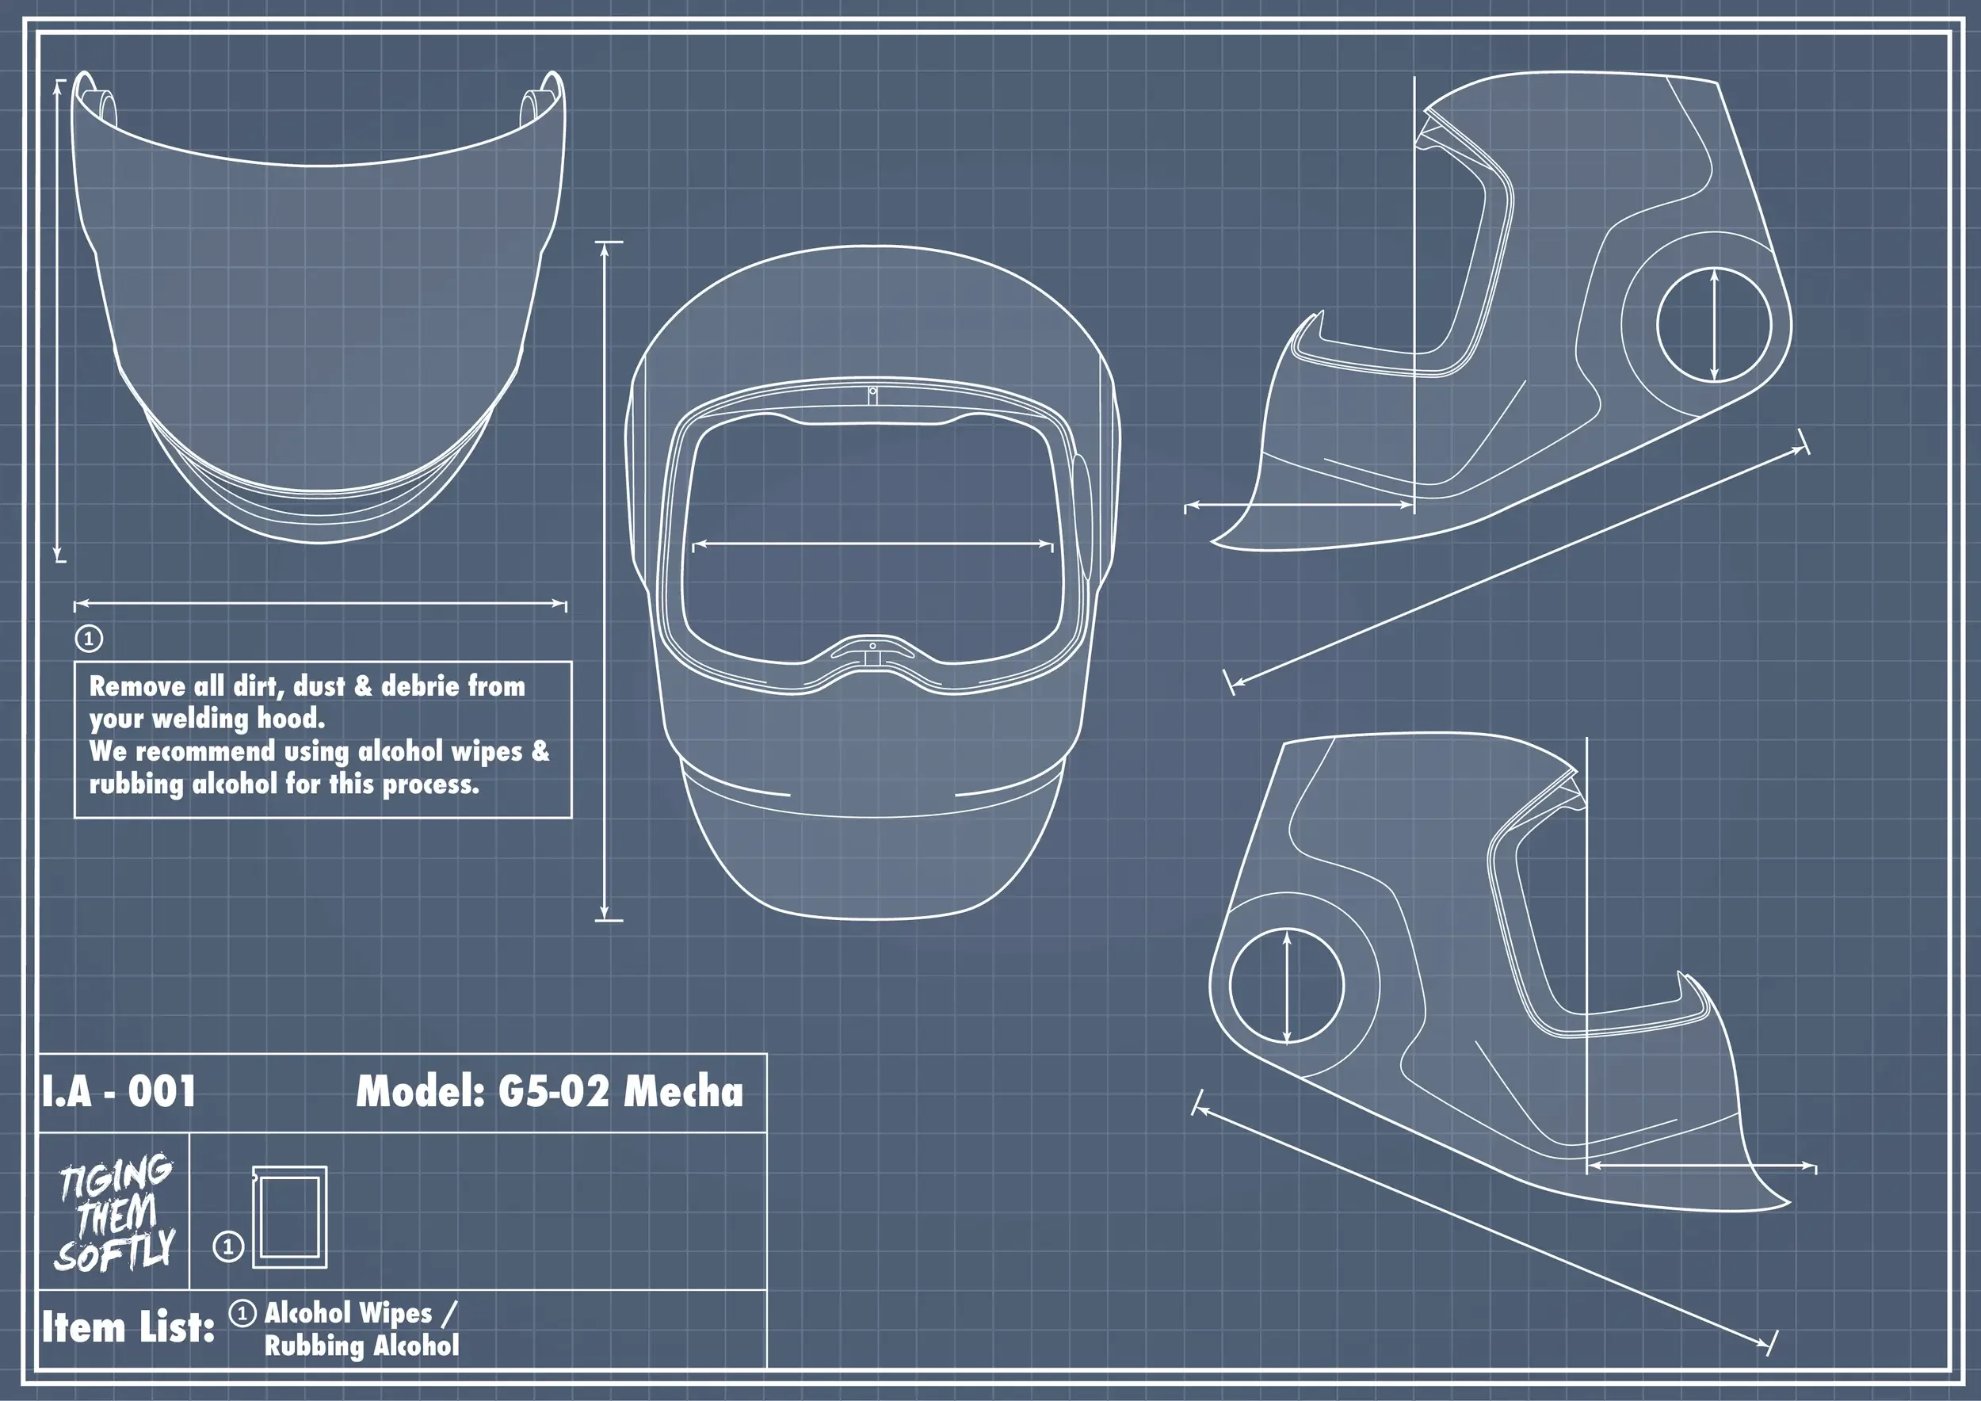Click circled 1 beside the wipe packet

click(x=227, y=1246)
